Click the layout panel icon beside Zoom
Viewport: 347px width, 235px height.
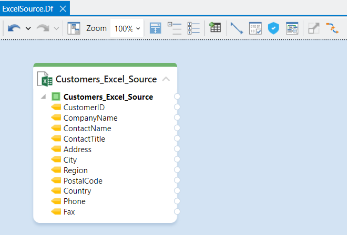pyautogui.click(x=74, y=28)
